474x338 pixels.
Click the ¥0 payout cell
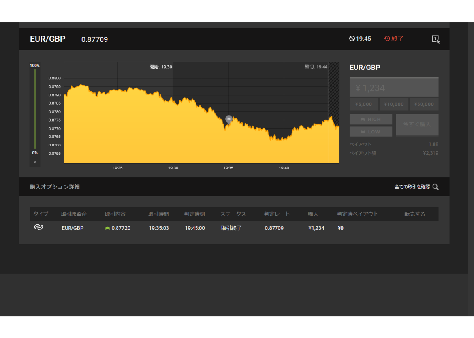340,228
